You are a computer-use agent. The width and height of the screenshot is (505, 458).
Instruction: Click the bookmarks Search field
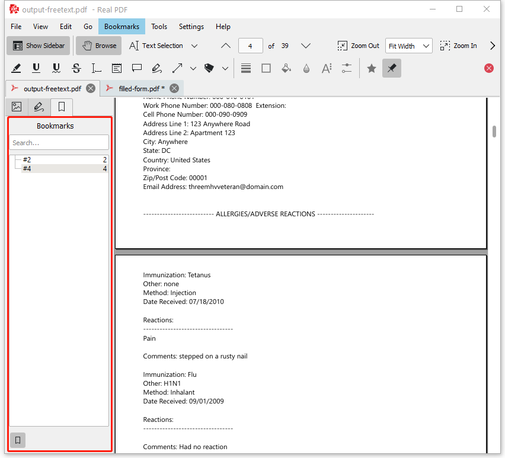point(59,143)
